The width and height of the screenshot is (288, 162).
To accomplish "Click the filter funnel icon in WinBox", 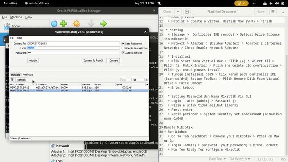I will 12,80.
